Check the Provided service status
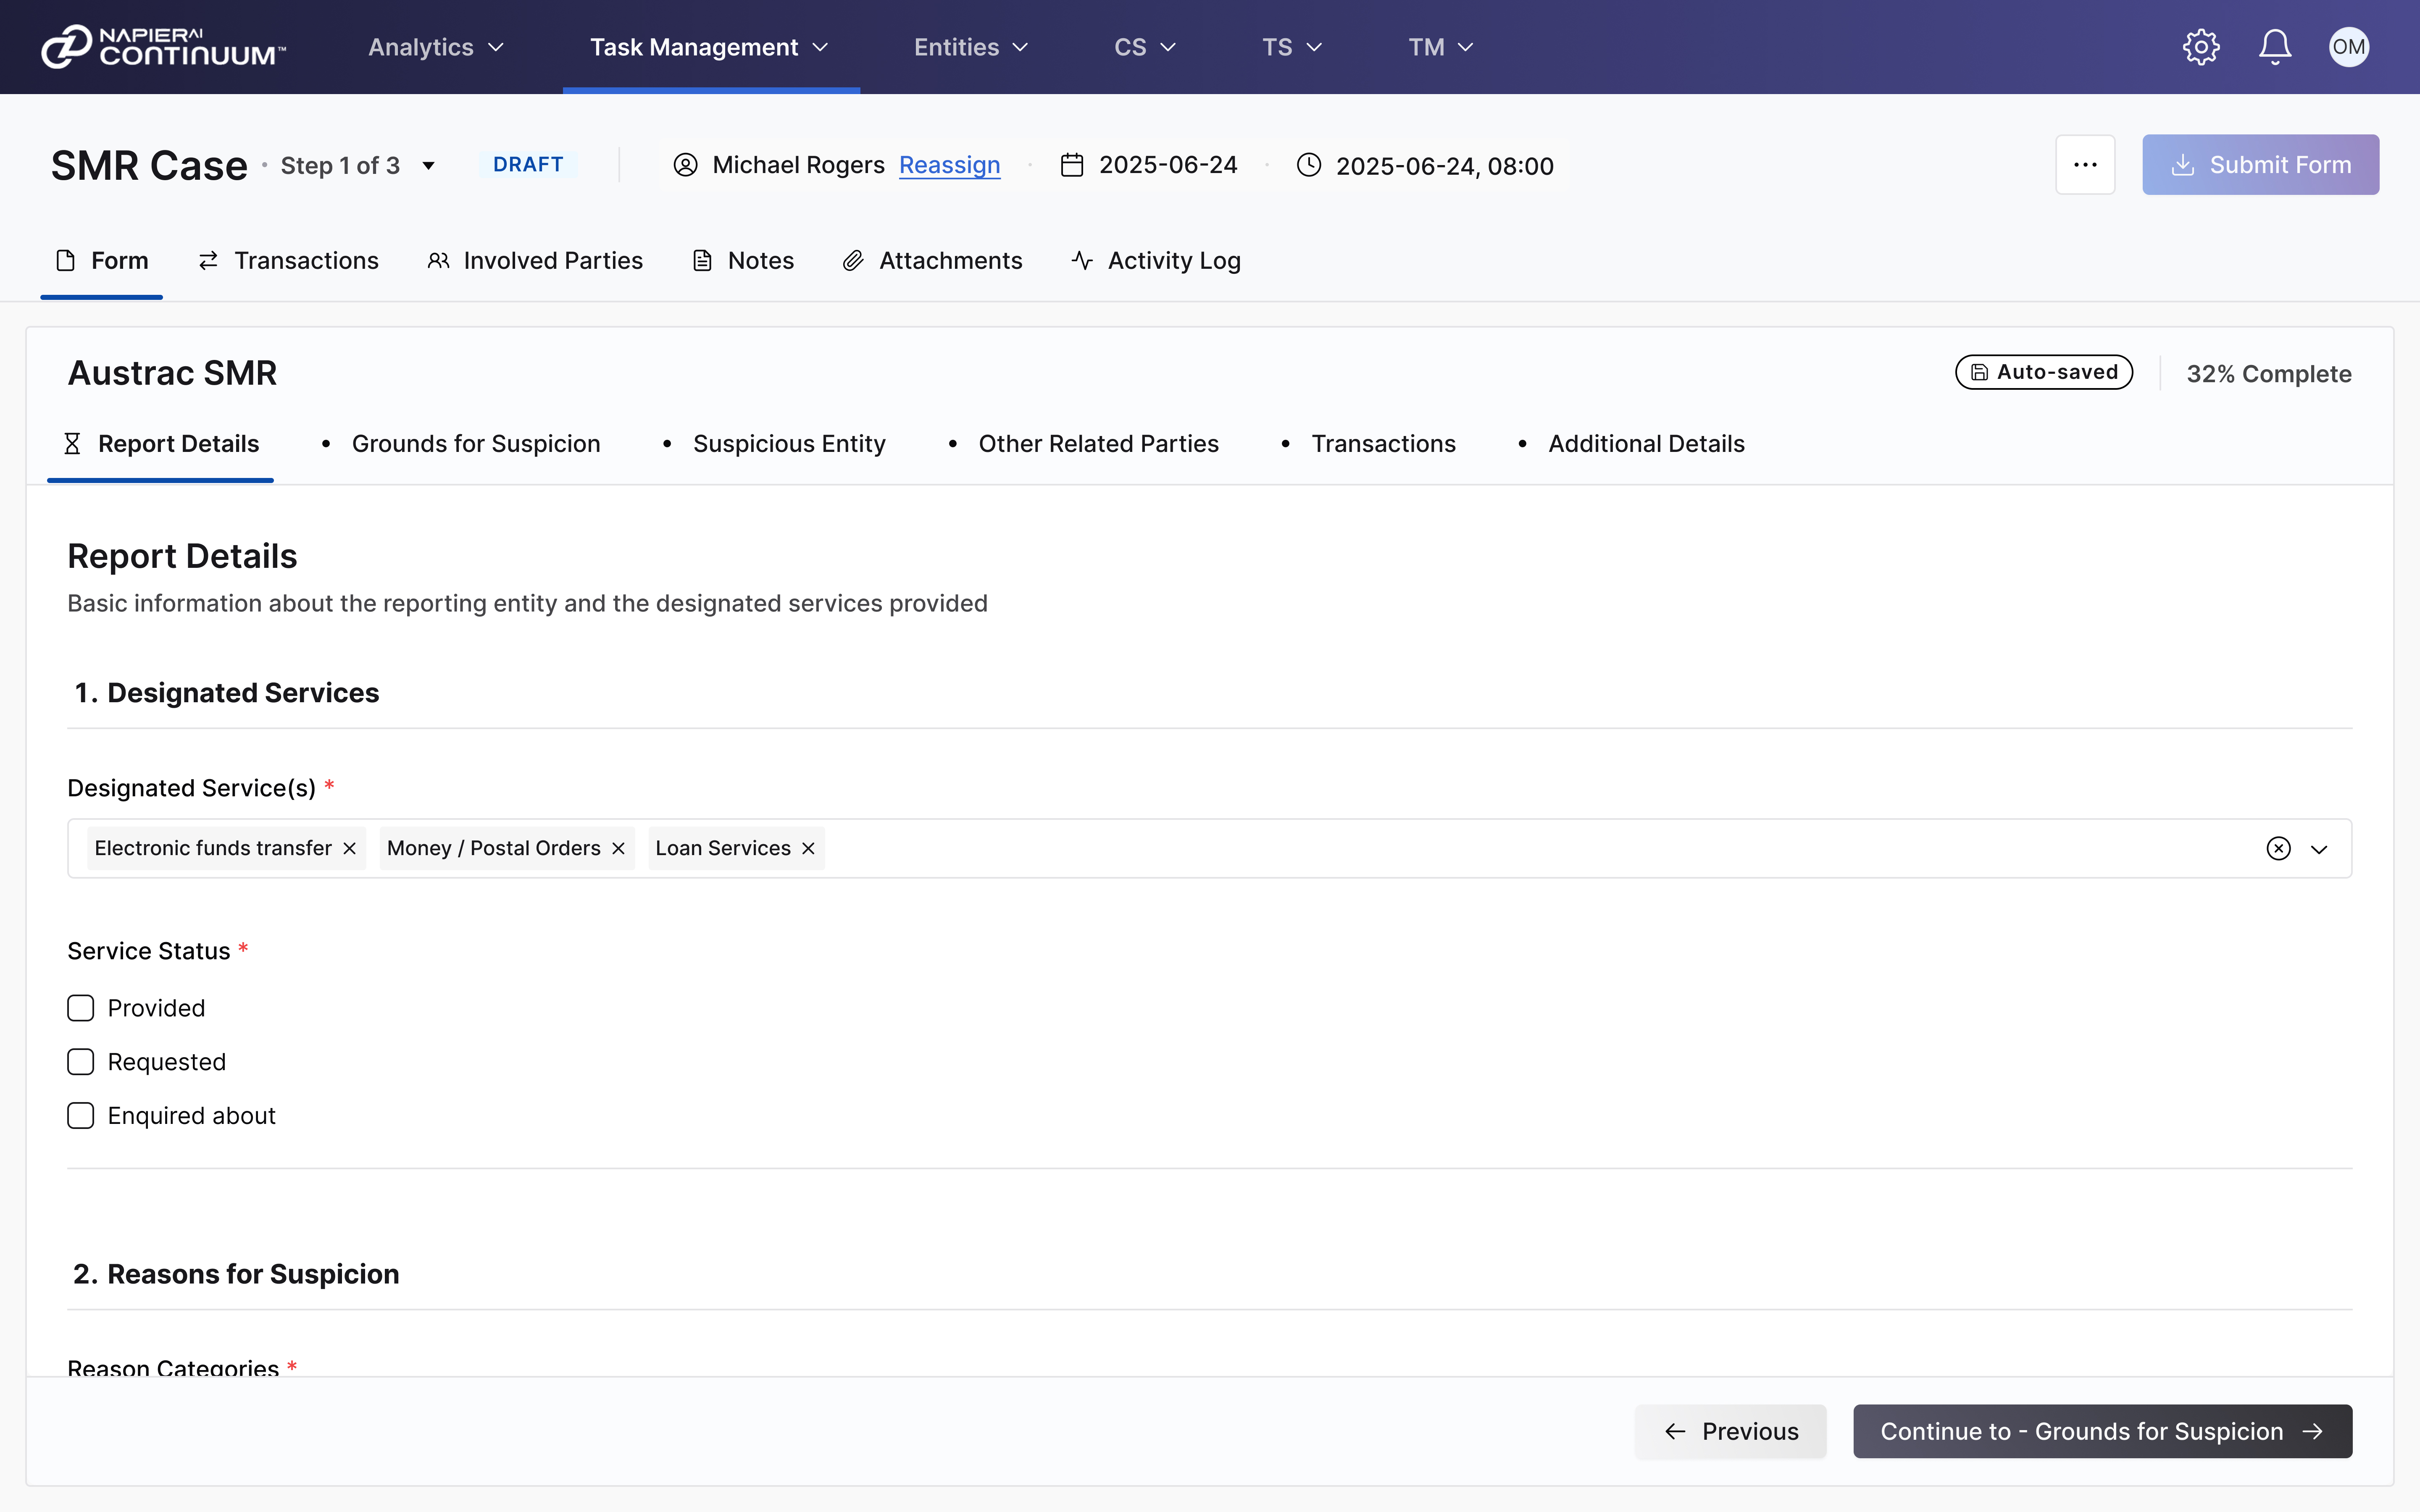The image size is (2420, 1512). 81,1008
